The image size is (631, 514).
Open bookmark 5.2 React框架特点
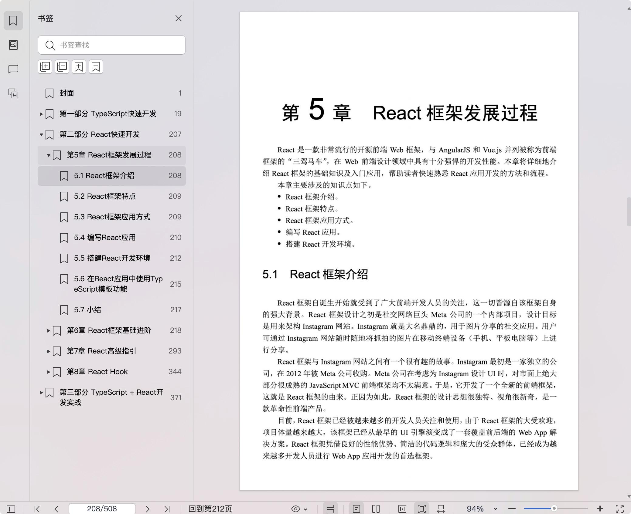(112, 196)
